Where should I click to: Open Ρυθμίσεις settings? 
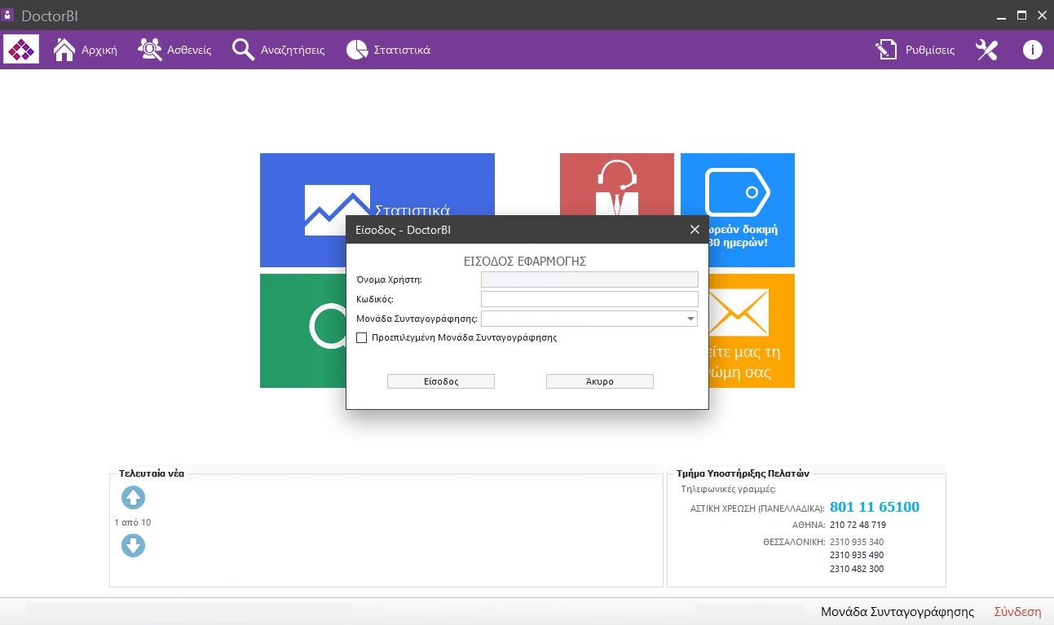[x=915, y=50]
